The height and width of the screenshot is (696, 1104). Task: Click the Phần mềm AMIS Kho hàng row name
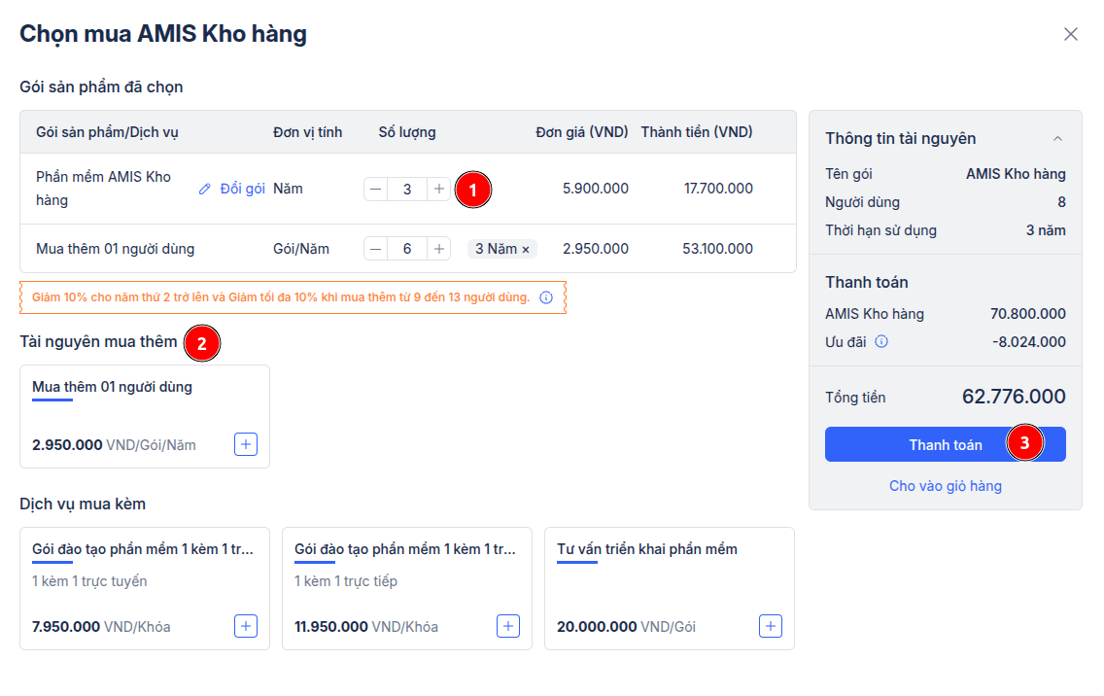click(103, 189)
